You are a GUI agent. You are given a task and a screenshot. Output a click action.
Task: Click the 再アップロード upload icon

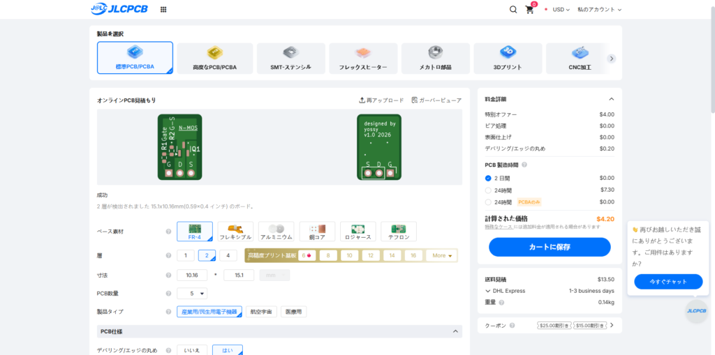[x=362, y=100]
